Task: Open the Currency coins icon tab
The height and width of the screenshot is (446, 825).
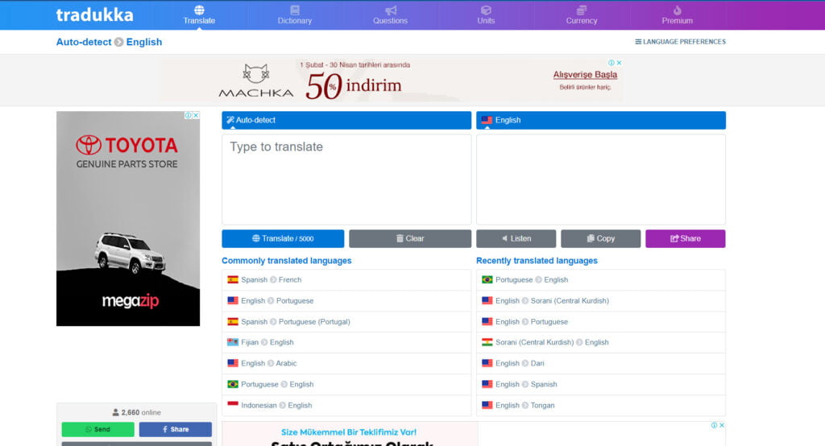Action: (581, 14)
